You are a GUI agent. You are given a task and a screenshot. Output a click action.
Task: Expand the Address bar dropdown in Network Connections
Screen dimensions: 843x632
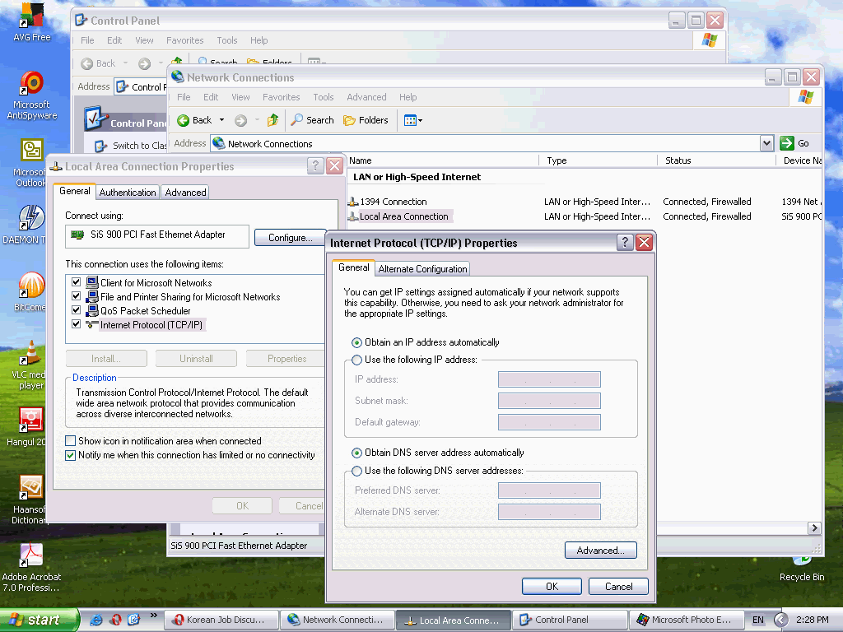pos(766,143)
